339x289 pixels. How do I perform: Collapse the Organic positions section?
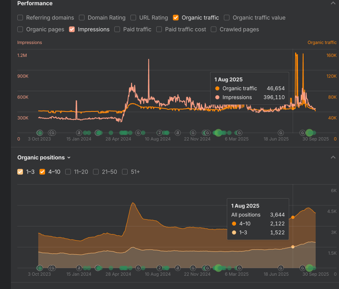tap(333, 157)
